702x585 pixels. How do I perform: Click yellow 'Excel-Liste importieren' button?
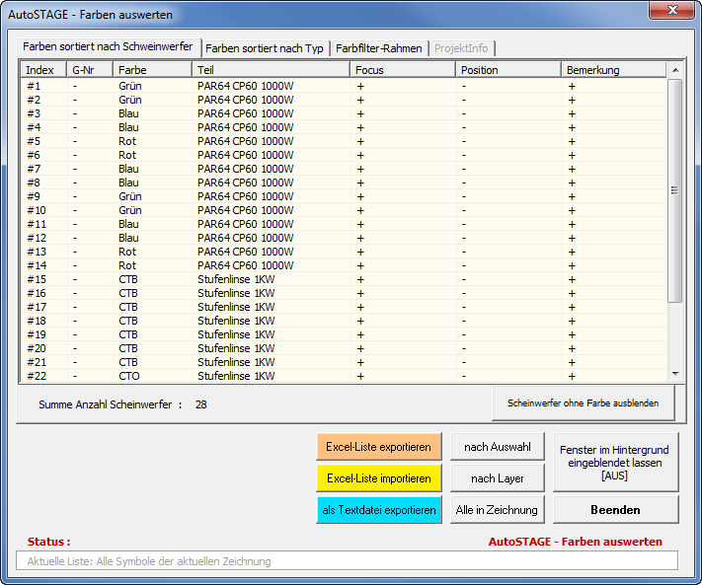(379, 478)
